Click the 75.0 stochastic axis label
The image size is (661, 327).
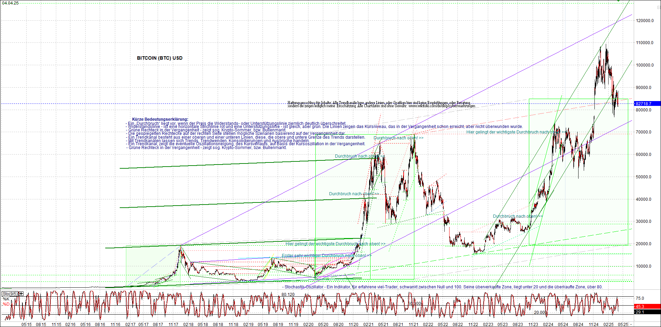click(x=640, y=298)
